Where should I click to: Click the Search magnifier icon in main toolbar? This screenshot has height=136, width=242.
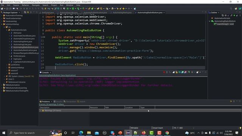point(101,9)
